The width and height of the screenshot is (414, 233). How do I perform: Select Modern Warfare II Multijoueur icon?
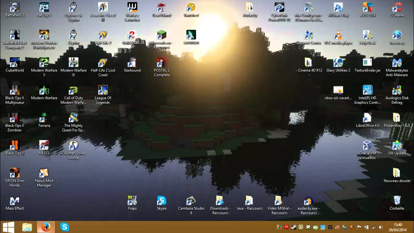click(44, 35)
